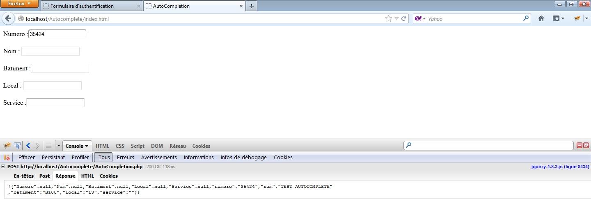Minimize Firebug with the red minus icon
This screenshot has width=591, height=203.
pyautogui.click(x=580, y=145)
